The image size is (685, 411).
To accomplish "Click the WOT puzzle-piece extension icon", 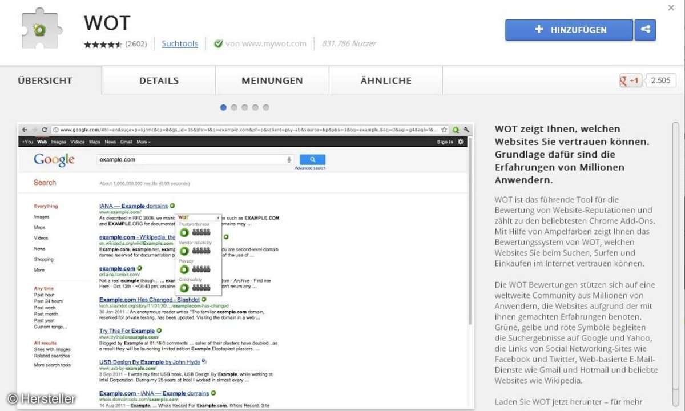I will click(x=42, y=29).
